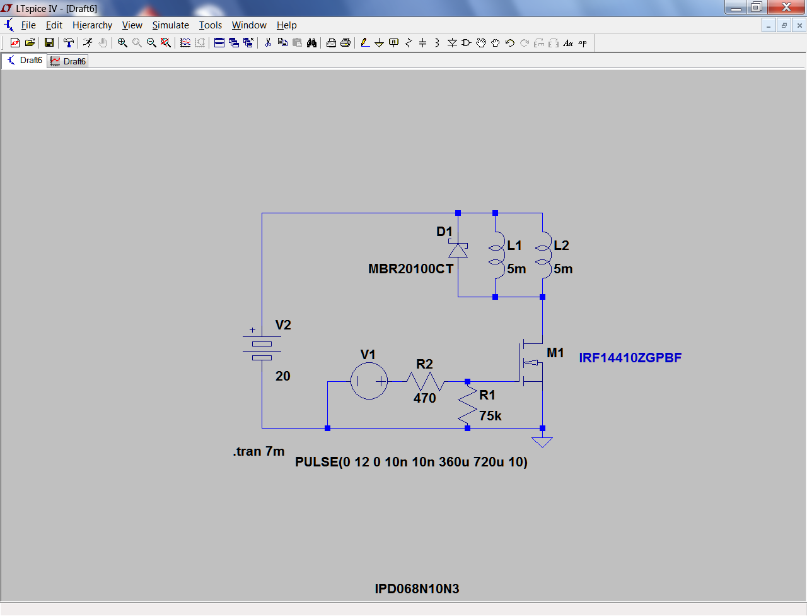
Task: Select the Move open hand tool
Action: (x=481, y=43)
